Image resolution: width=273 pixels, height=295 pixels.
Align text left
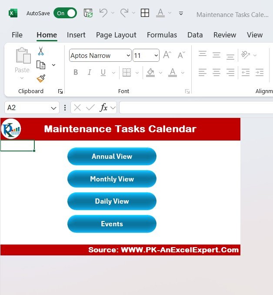click(x=203, y=72)
